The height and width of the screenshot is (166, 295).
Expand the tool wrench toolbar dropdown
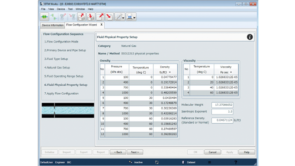(x=123, y=17)
